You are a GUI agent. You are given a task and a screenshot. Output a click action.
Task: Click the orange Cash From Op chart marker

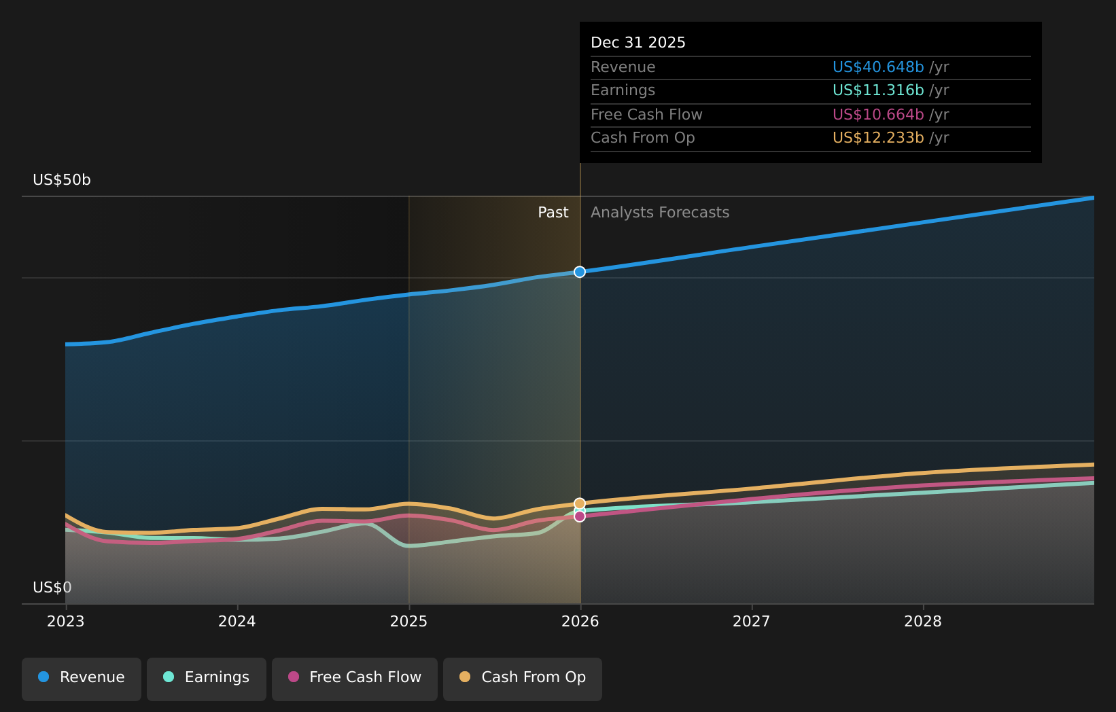coord(579,503)
